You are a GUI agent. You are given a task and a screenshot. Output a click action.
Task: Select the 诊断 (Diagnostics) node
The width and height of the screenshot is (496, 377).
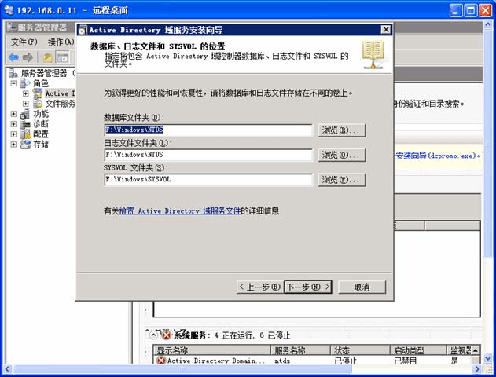(x=39, y=124)
